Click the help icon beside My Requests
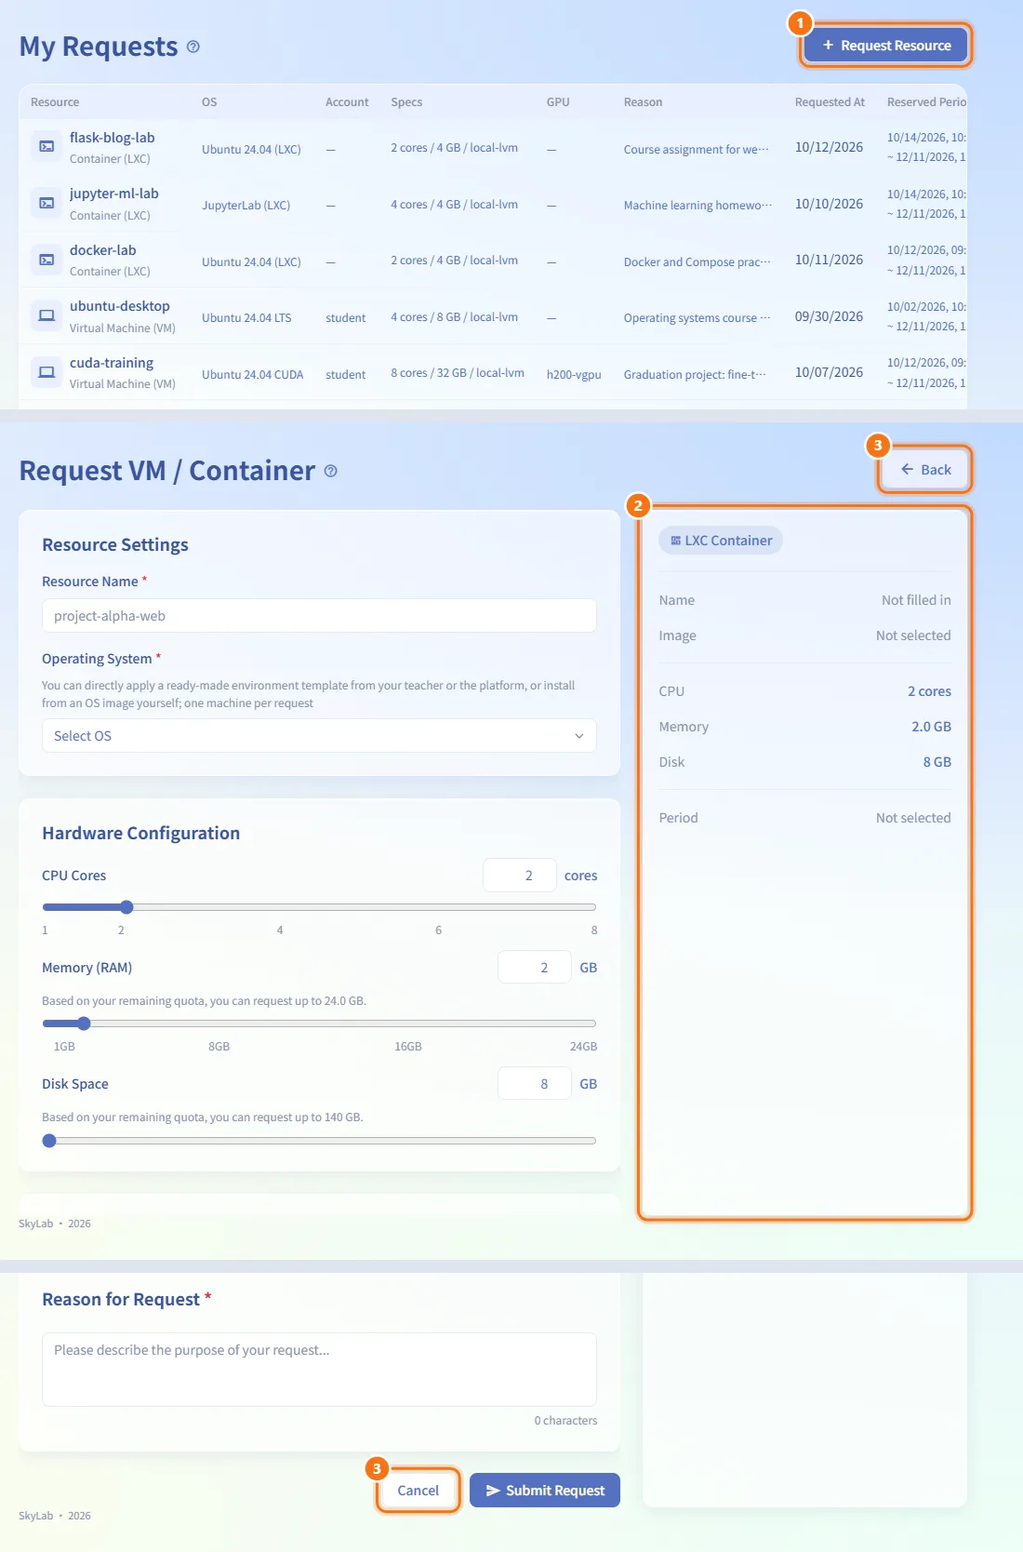Image resolution: width=1023 pixels, height=1552 pixels. [x=193, y=47]
